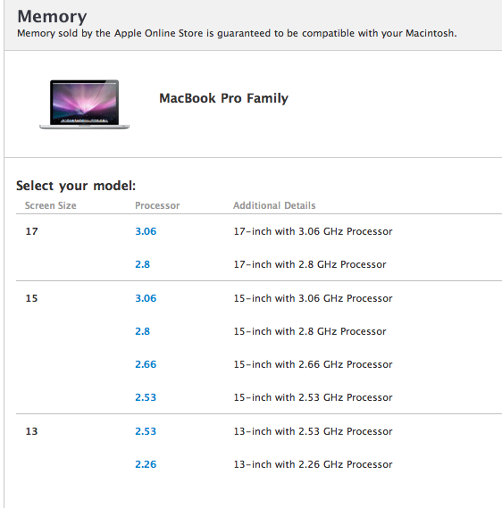Click the MacBook Pro laptop image

tap(84, 104)
